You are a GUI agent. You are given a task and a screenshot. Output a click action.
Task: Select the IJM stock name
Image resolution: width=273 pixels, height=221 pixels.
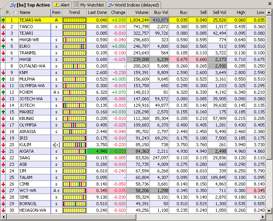(23, 171)
